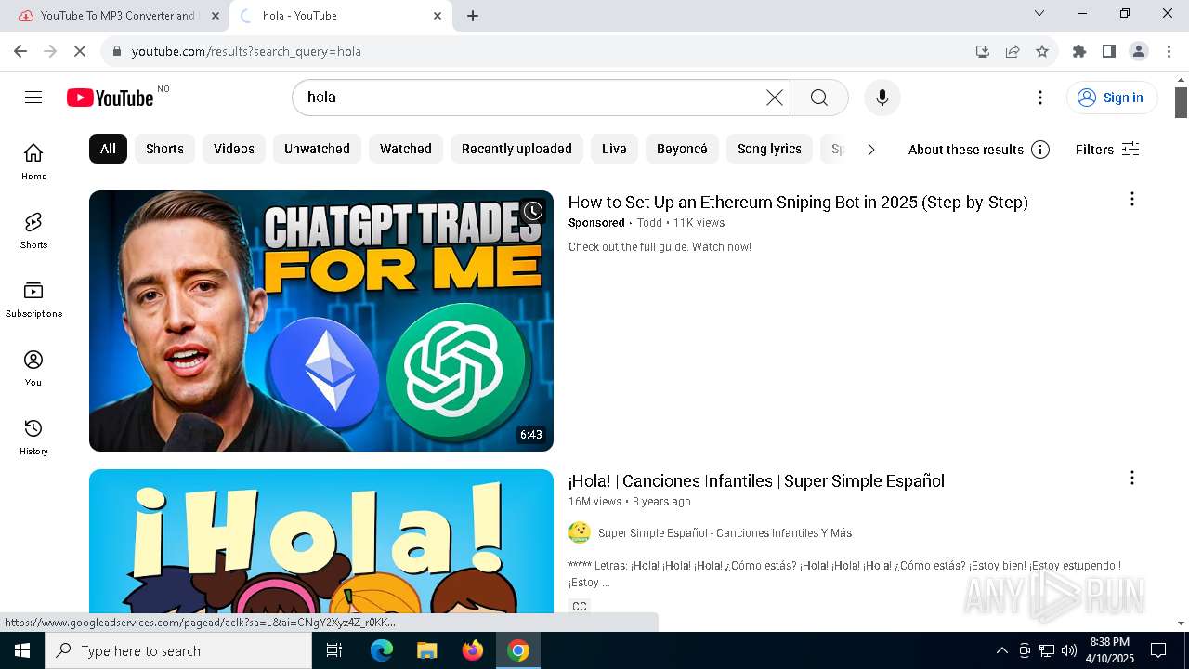
Task: Open the YouTube hamburger guide menu
Action: [33, 98]
